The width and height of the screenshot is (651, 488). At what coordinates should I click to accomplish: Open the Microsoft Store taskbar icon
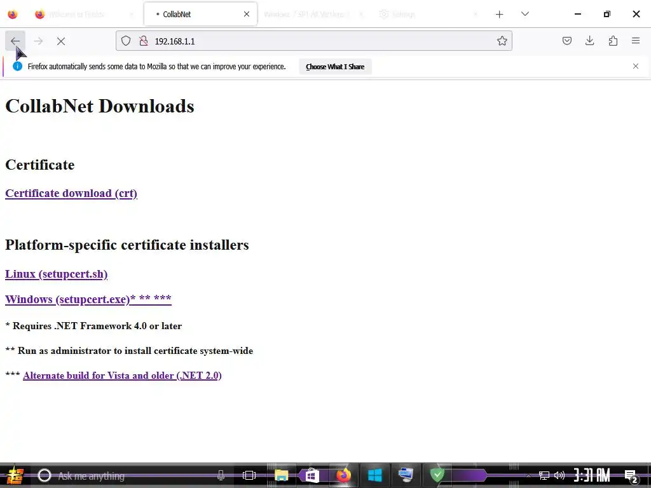point(312,475)
